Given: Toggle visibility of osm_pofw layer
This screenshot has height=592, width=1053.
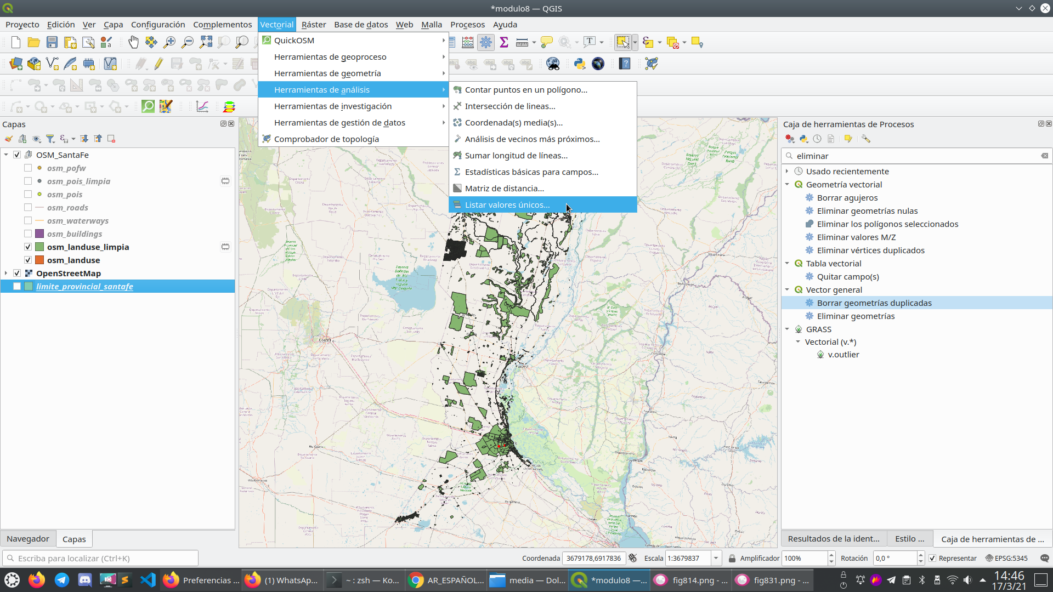Looking at the screenshot, I should (28, 168).
